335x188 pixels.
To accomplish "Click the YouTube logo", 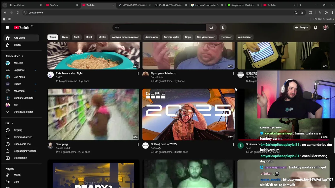I will coord(22,27).
